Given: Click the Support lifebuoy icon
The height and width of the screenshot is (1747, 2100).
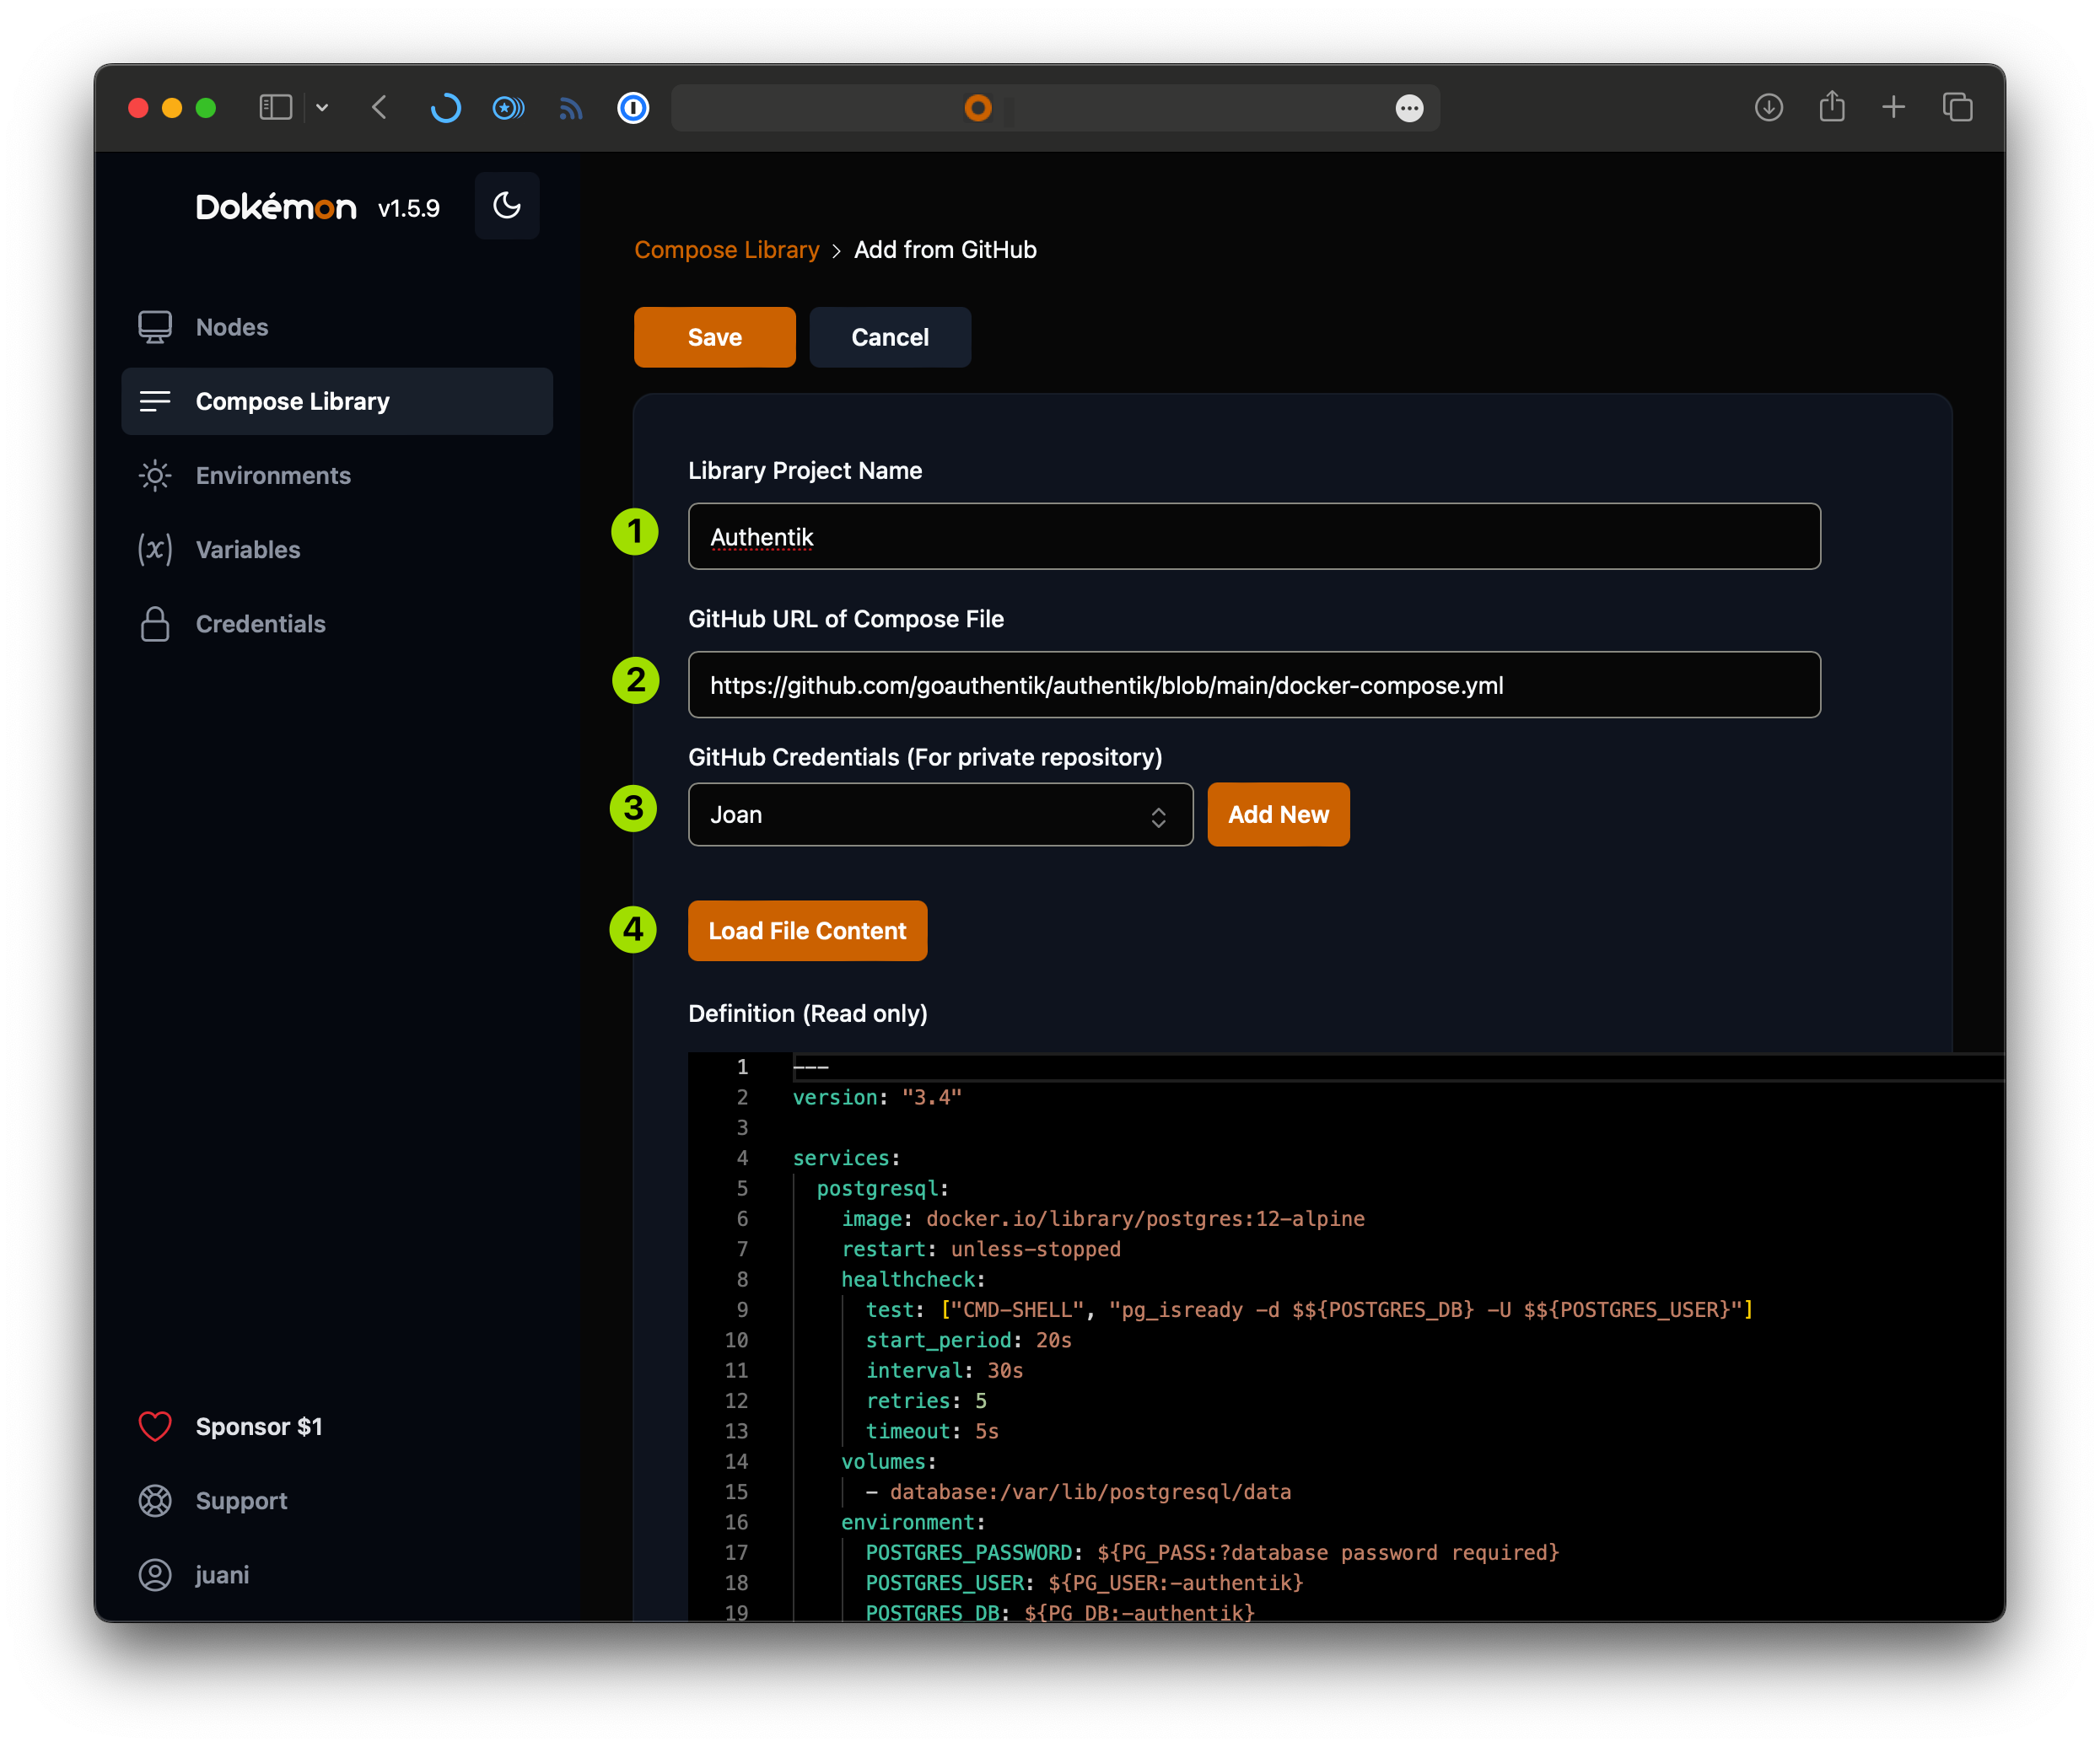Looking at the screenshot, I should 155,1500.
